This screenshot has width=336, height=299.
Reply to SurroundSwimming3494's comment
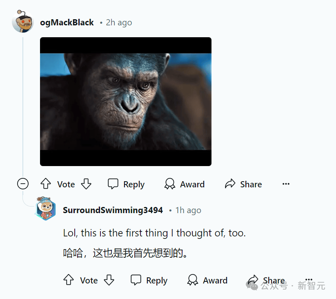pyautogui.click(x=149, y=280)
